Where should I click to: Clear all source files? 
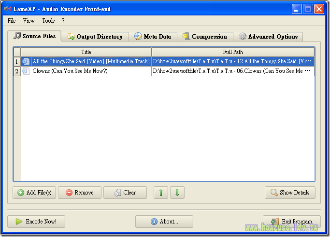[125, 193]
